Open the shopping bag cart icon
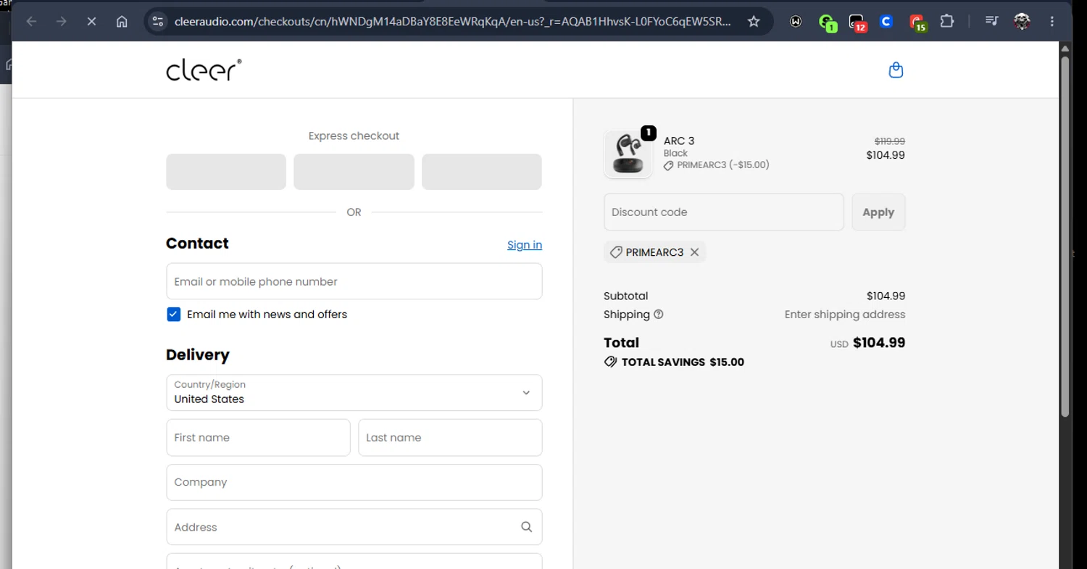 point(896,70)
